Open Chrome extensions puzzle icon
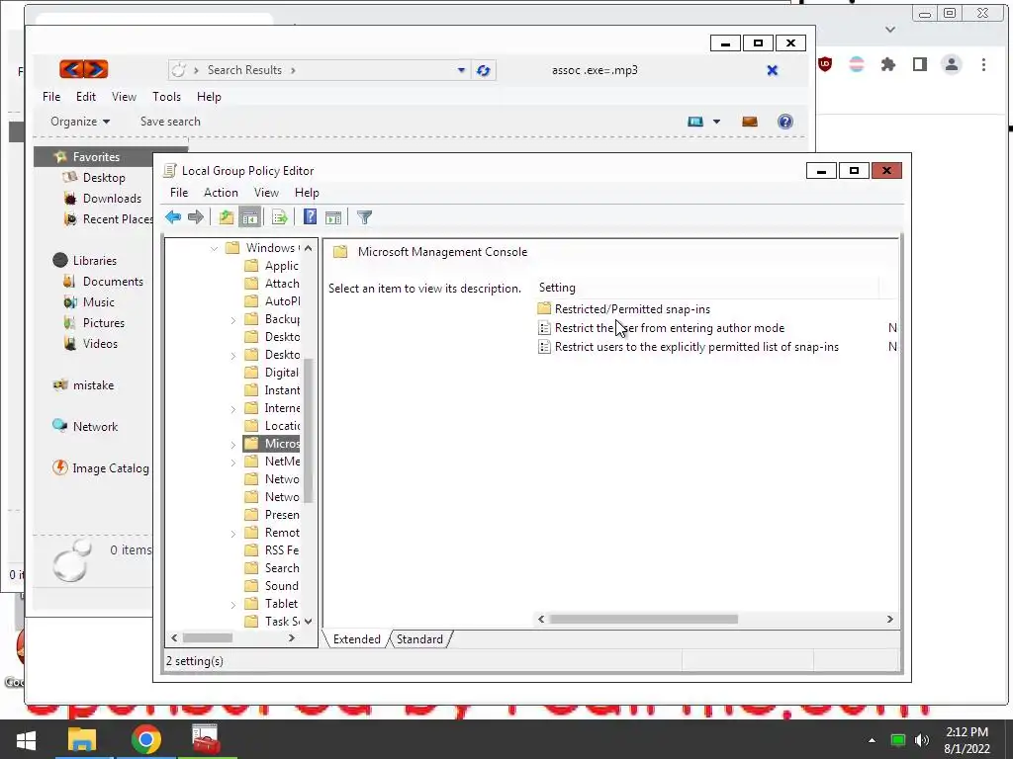The height and width of the screenshot is (759, 1013). click(x=888, y=64)
